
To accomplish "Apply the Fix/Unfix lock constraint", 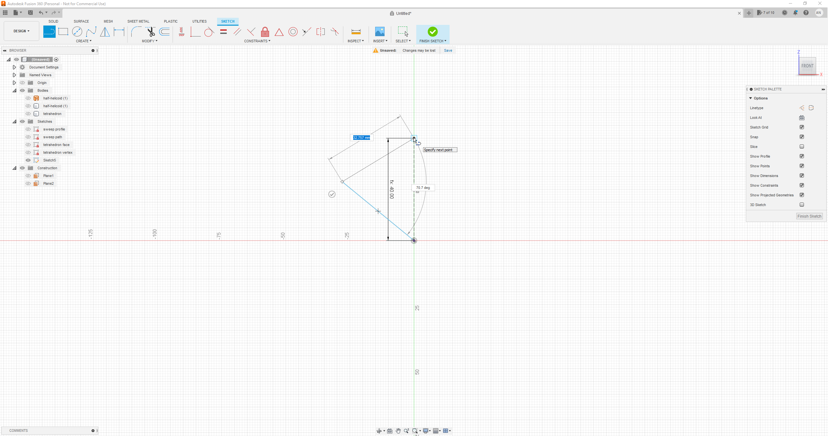I will (265, 32).
